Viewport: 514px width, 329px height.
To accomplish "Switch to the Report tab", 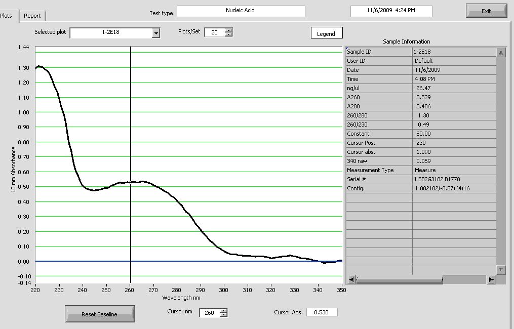I will tap(32, 16).
